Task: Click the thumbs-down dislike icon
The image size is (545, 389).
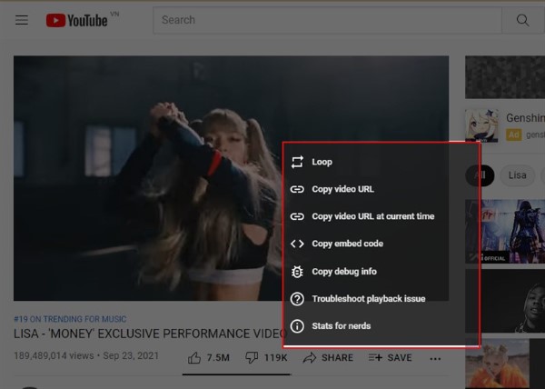Action: coord(252,357)
